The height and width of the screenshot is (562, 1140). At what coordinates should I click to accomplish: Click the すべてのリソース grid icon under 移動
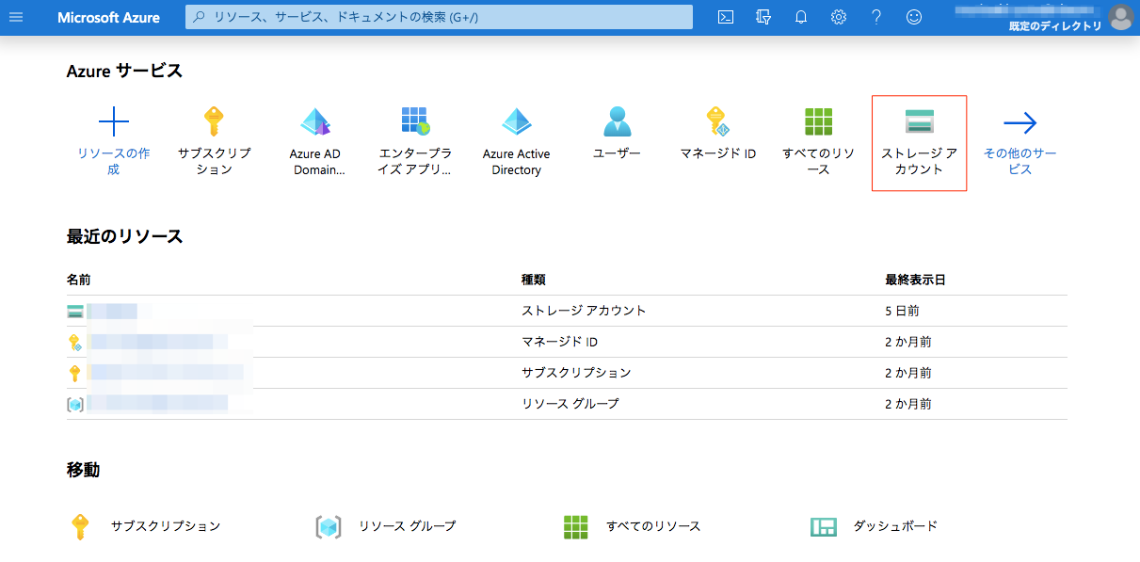click(x=576, y=527)
